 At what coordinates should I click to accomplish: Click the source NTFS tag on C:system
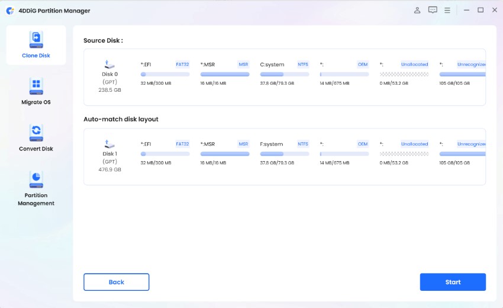click(302, 64)
